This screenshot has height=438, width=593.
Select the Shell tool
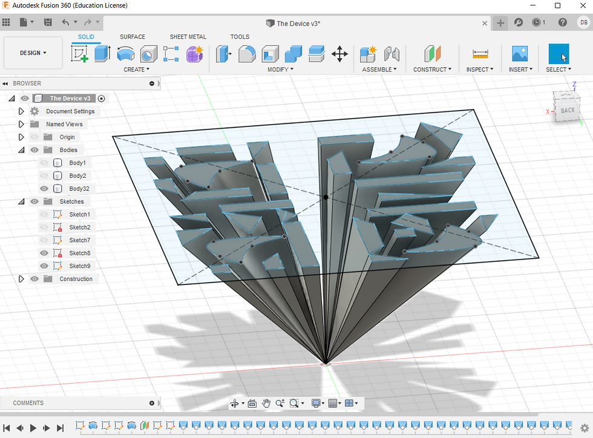click(x=270, y=54)
